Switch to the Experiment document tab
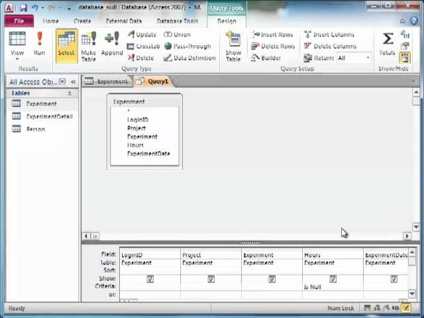 pyautogui.click(x=107, y=81)
